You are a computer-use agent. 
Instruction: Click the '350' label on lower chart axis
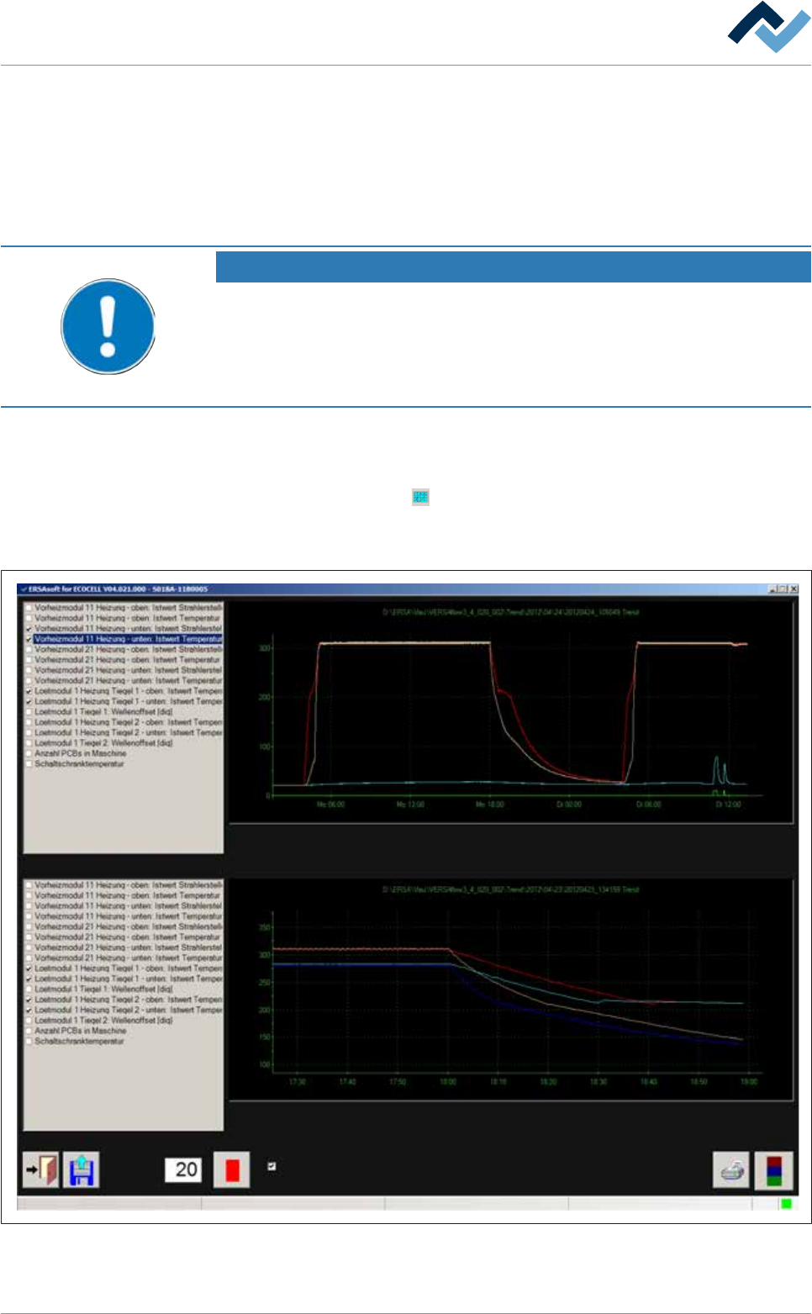click(265, 928)
